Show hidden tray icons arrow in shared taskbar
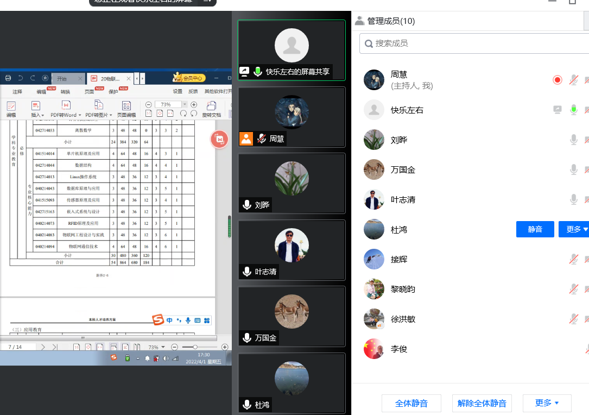Viewport: 589px width, 415px height. (138, 359)
